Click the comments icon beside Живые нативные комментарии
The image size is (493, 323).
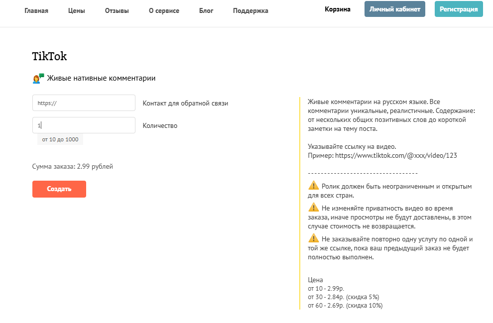(x=38, y=78)
